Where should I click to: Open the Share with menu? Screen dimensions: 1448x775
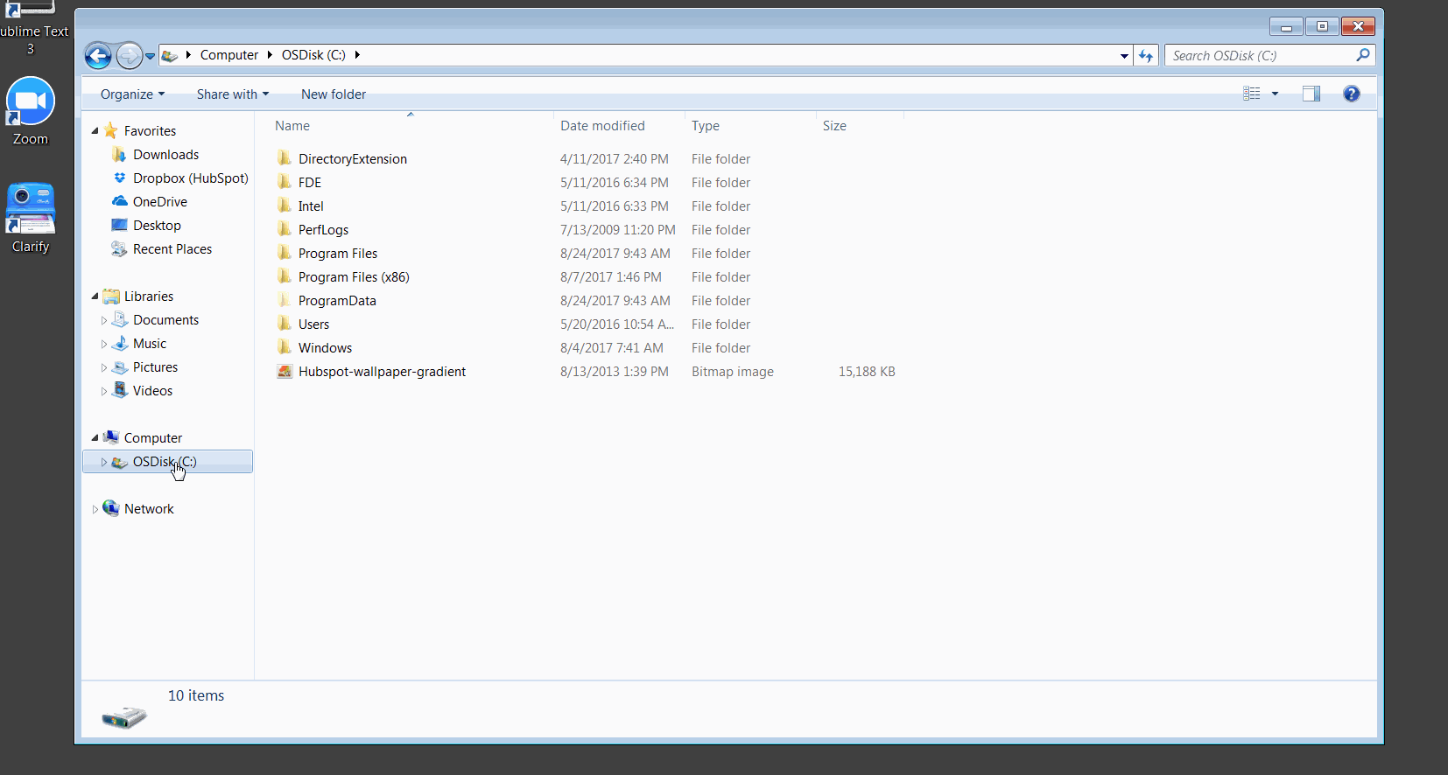233,94
